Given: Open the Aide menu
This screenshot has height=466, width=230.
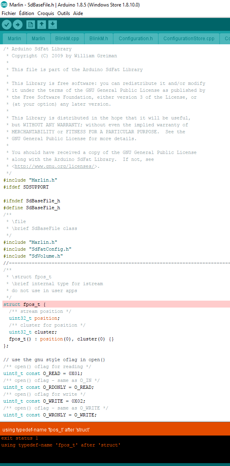Looking at the screenshot, I should pos(78,13).
